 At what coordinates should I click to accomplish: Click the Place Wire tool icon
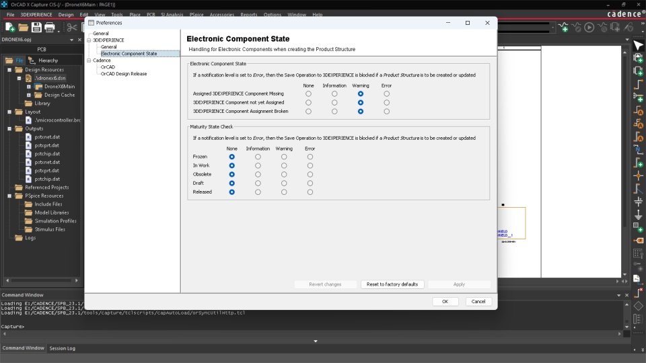tap(638, 85)
